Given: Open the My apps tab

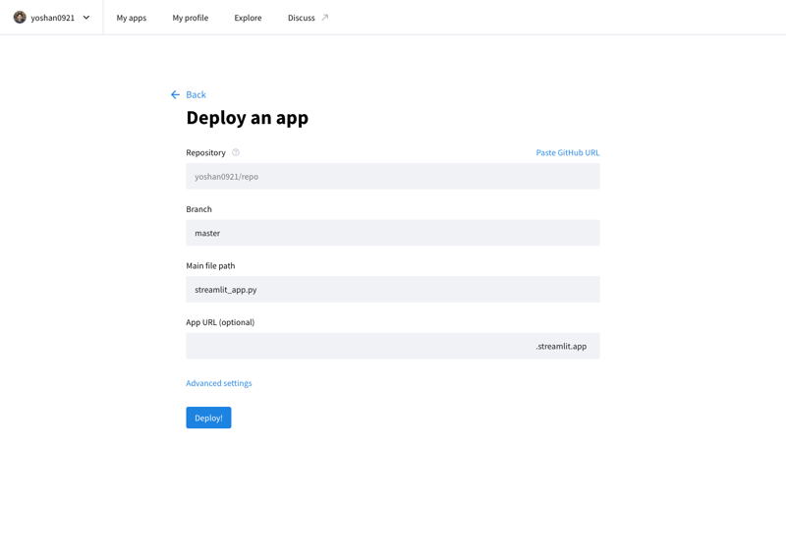Looking at the screenshot, I should 132,18.
